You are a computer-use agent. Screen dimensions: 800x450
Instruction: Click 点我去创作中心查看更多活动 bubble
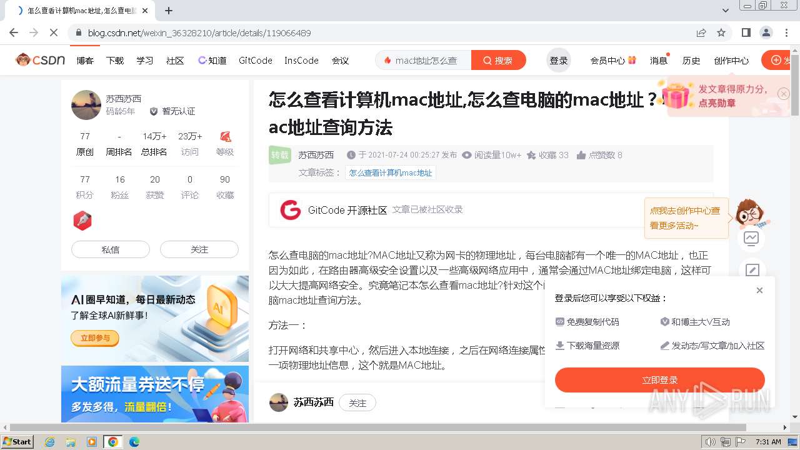tap(686, 218)
